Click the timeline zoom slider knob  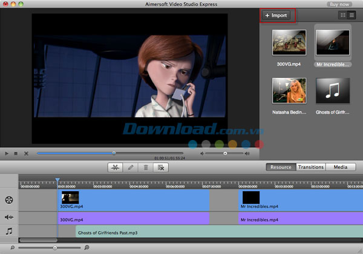(55, 248)
